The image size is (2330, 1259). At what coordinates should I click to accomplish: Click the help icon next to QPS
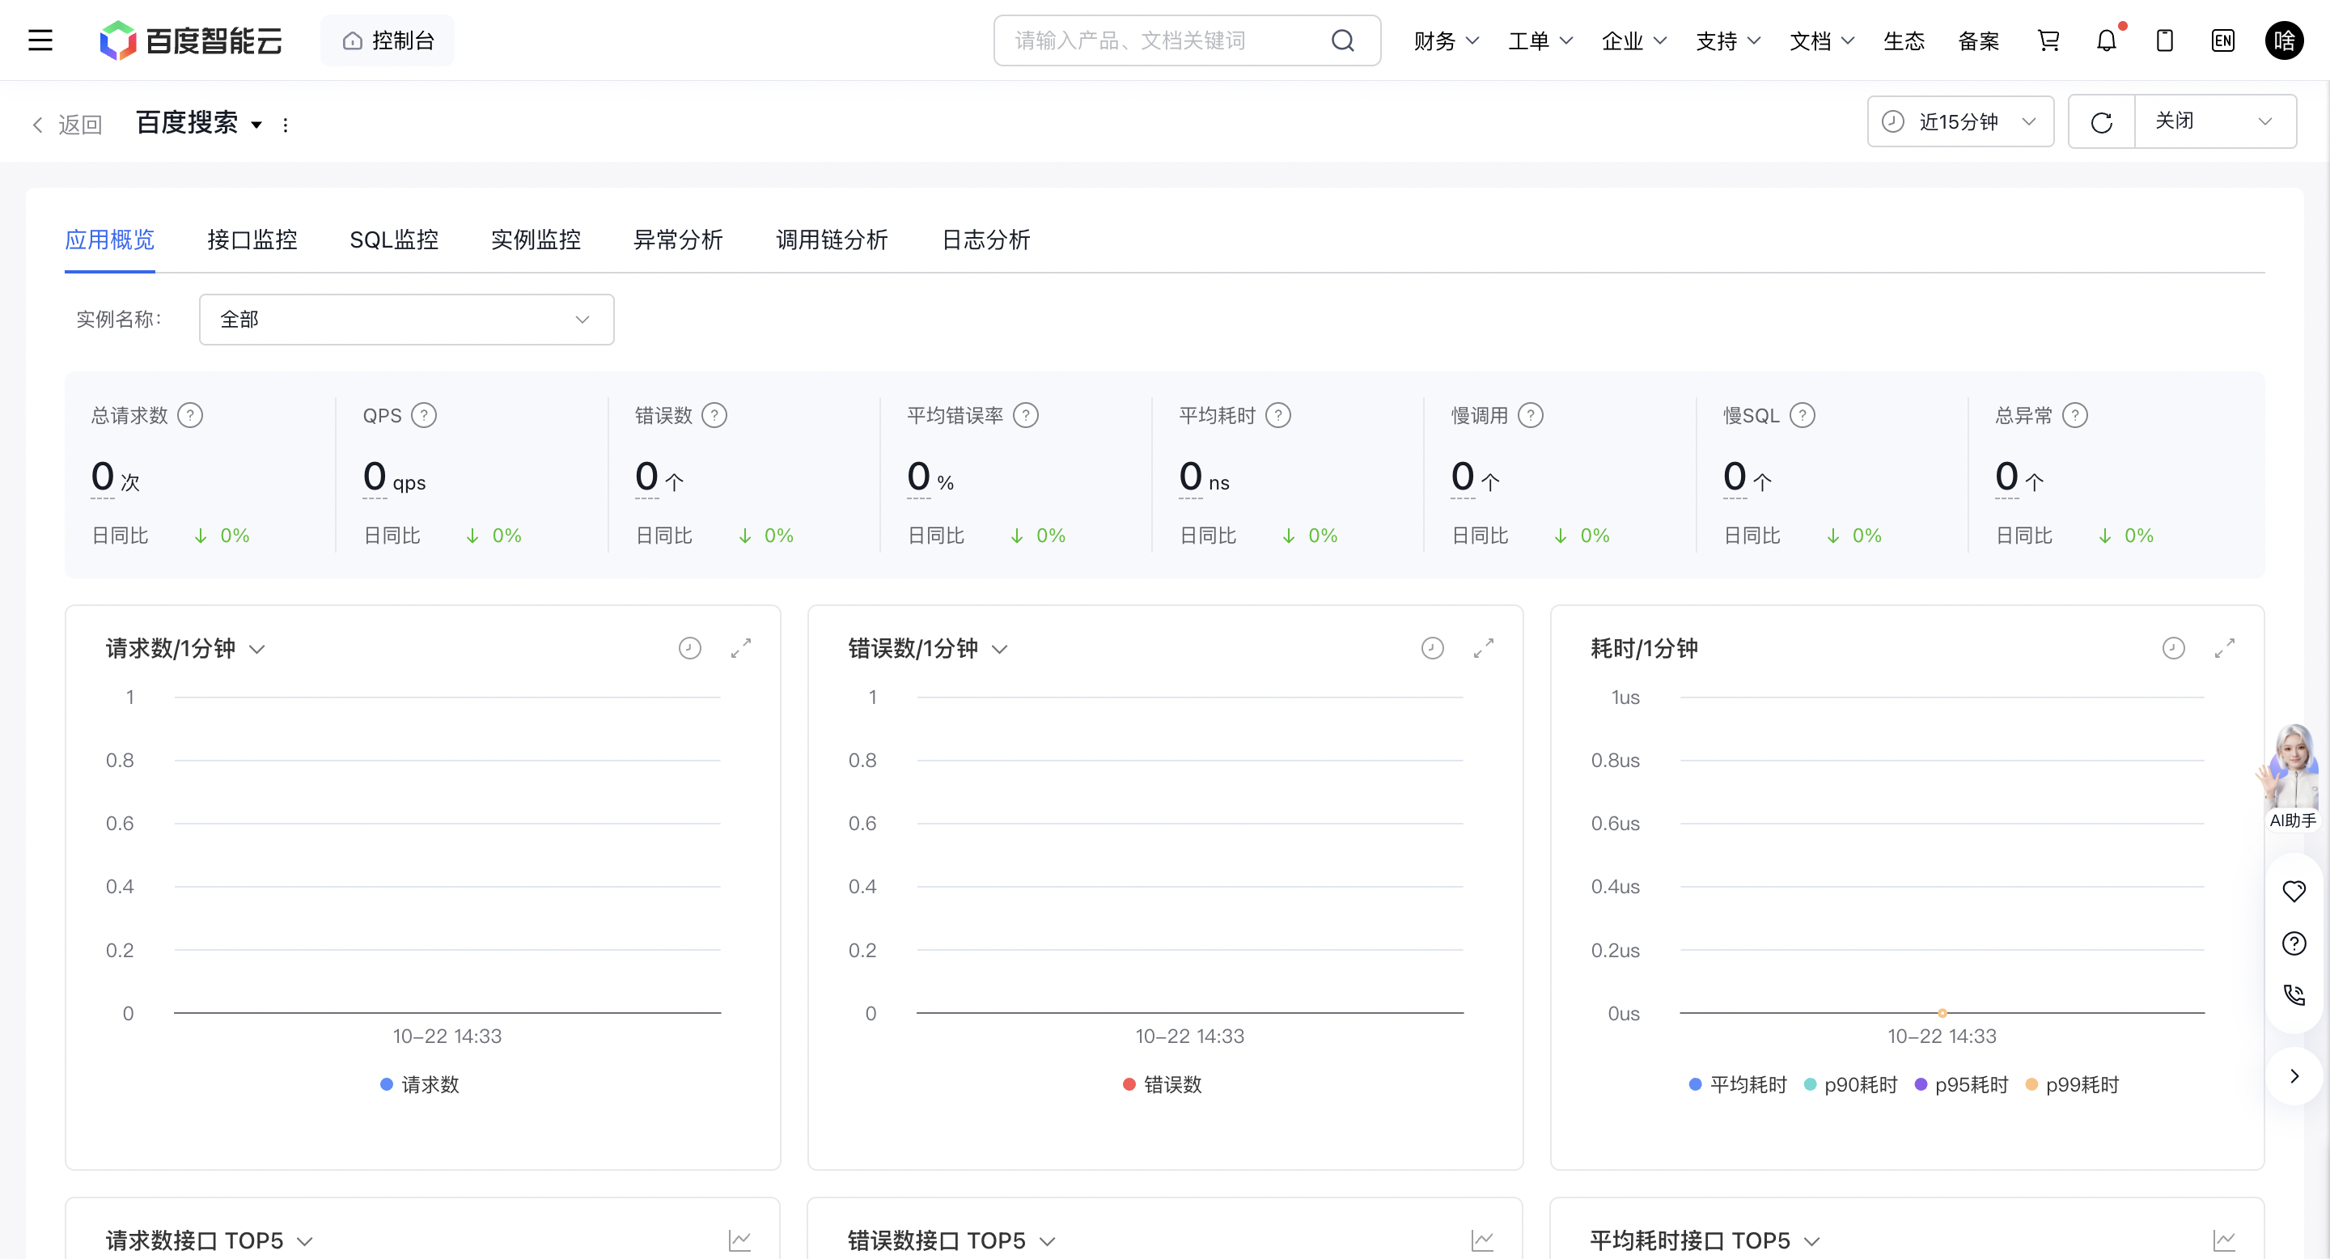423,415
